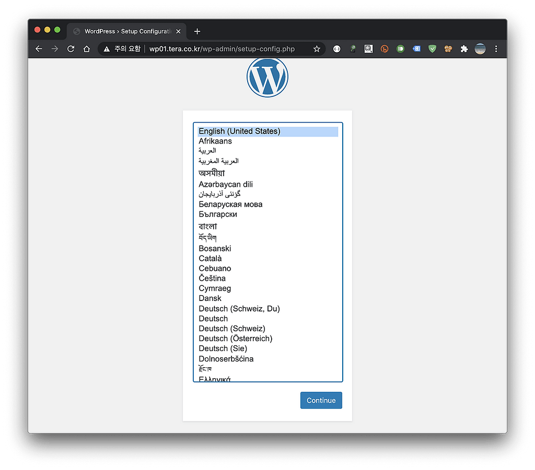Screen dimensions: 535x470
Task: Select Deutsch (Sie) language option
Action: [x=268, y=348]
